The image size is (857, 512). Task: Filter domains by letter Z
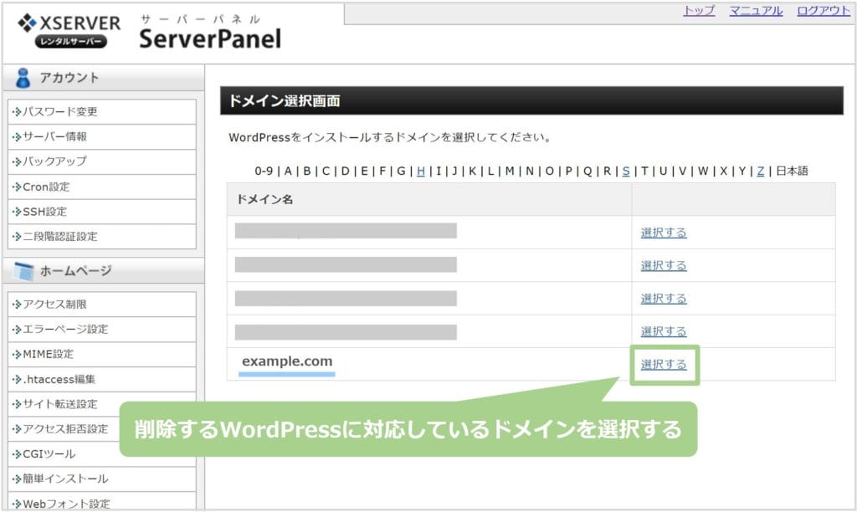[x=760, y=171]
